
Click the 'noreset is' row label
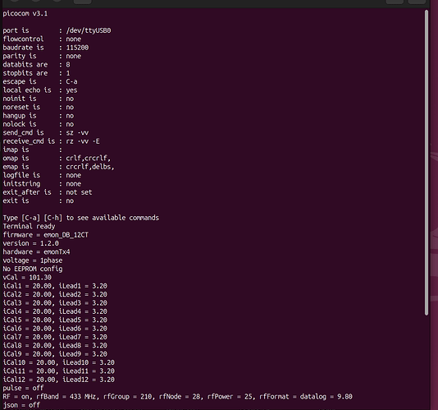tap(21, 107)
